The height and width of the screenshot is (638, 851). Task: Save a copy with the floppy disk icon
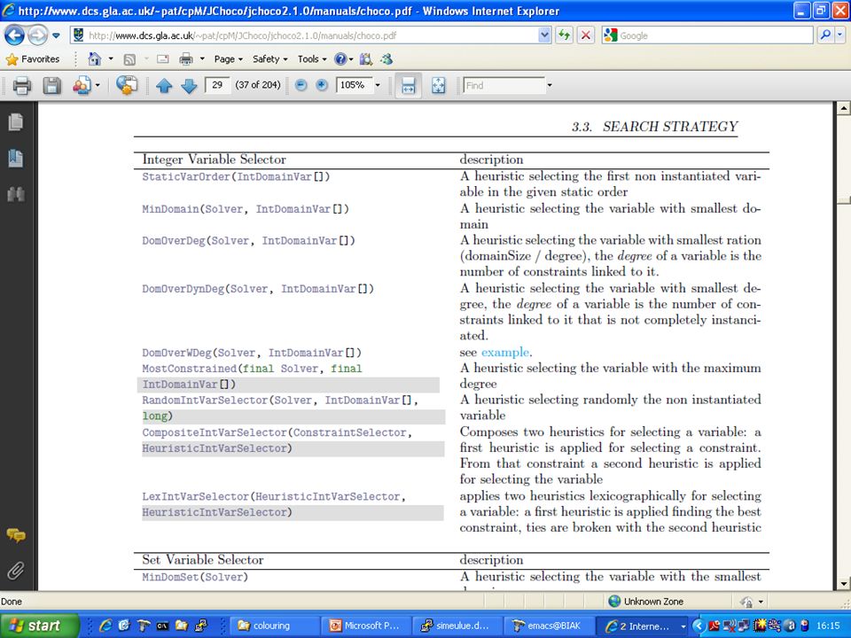point(51,86)
